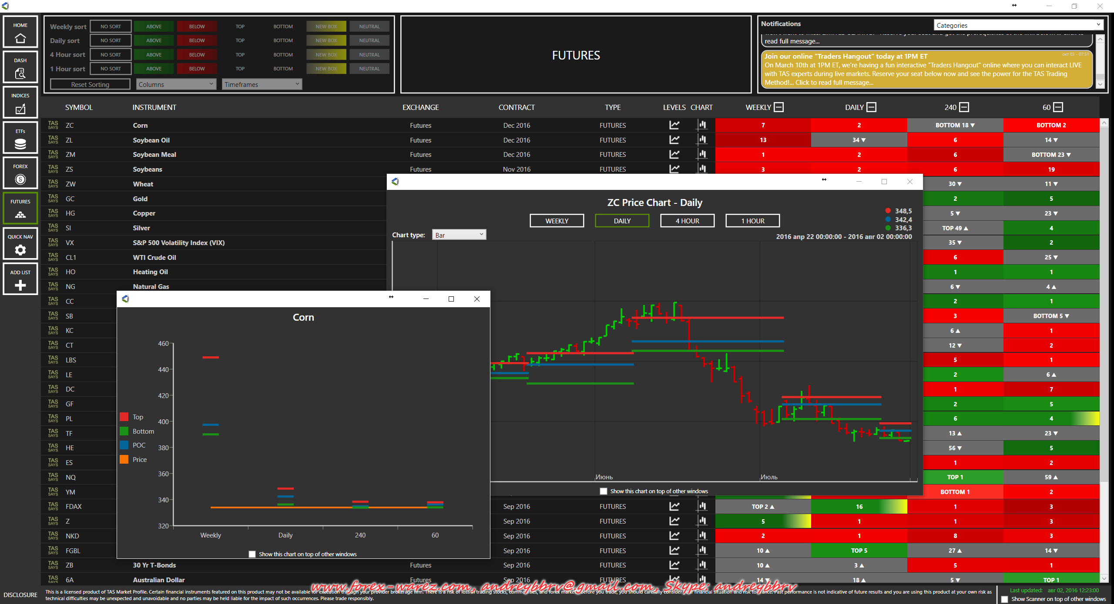Enable Corn chart on top checkbox
The image size is (1114, 604).
(252, 554)
